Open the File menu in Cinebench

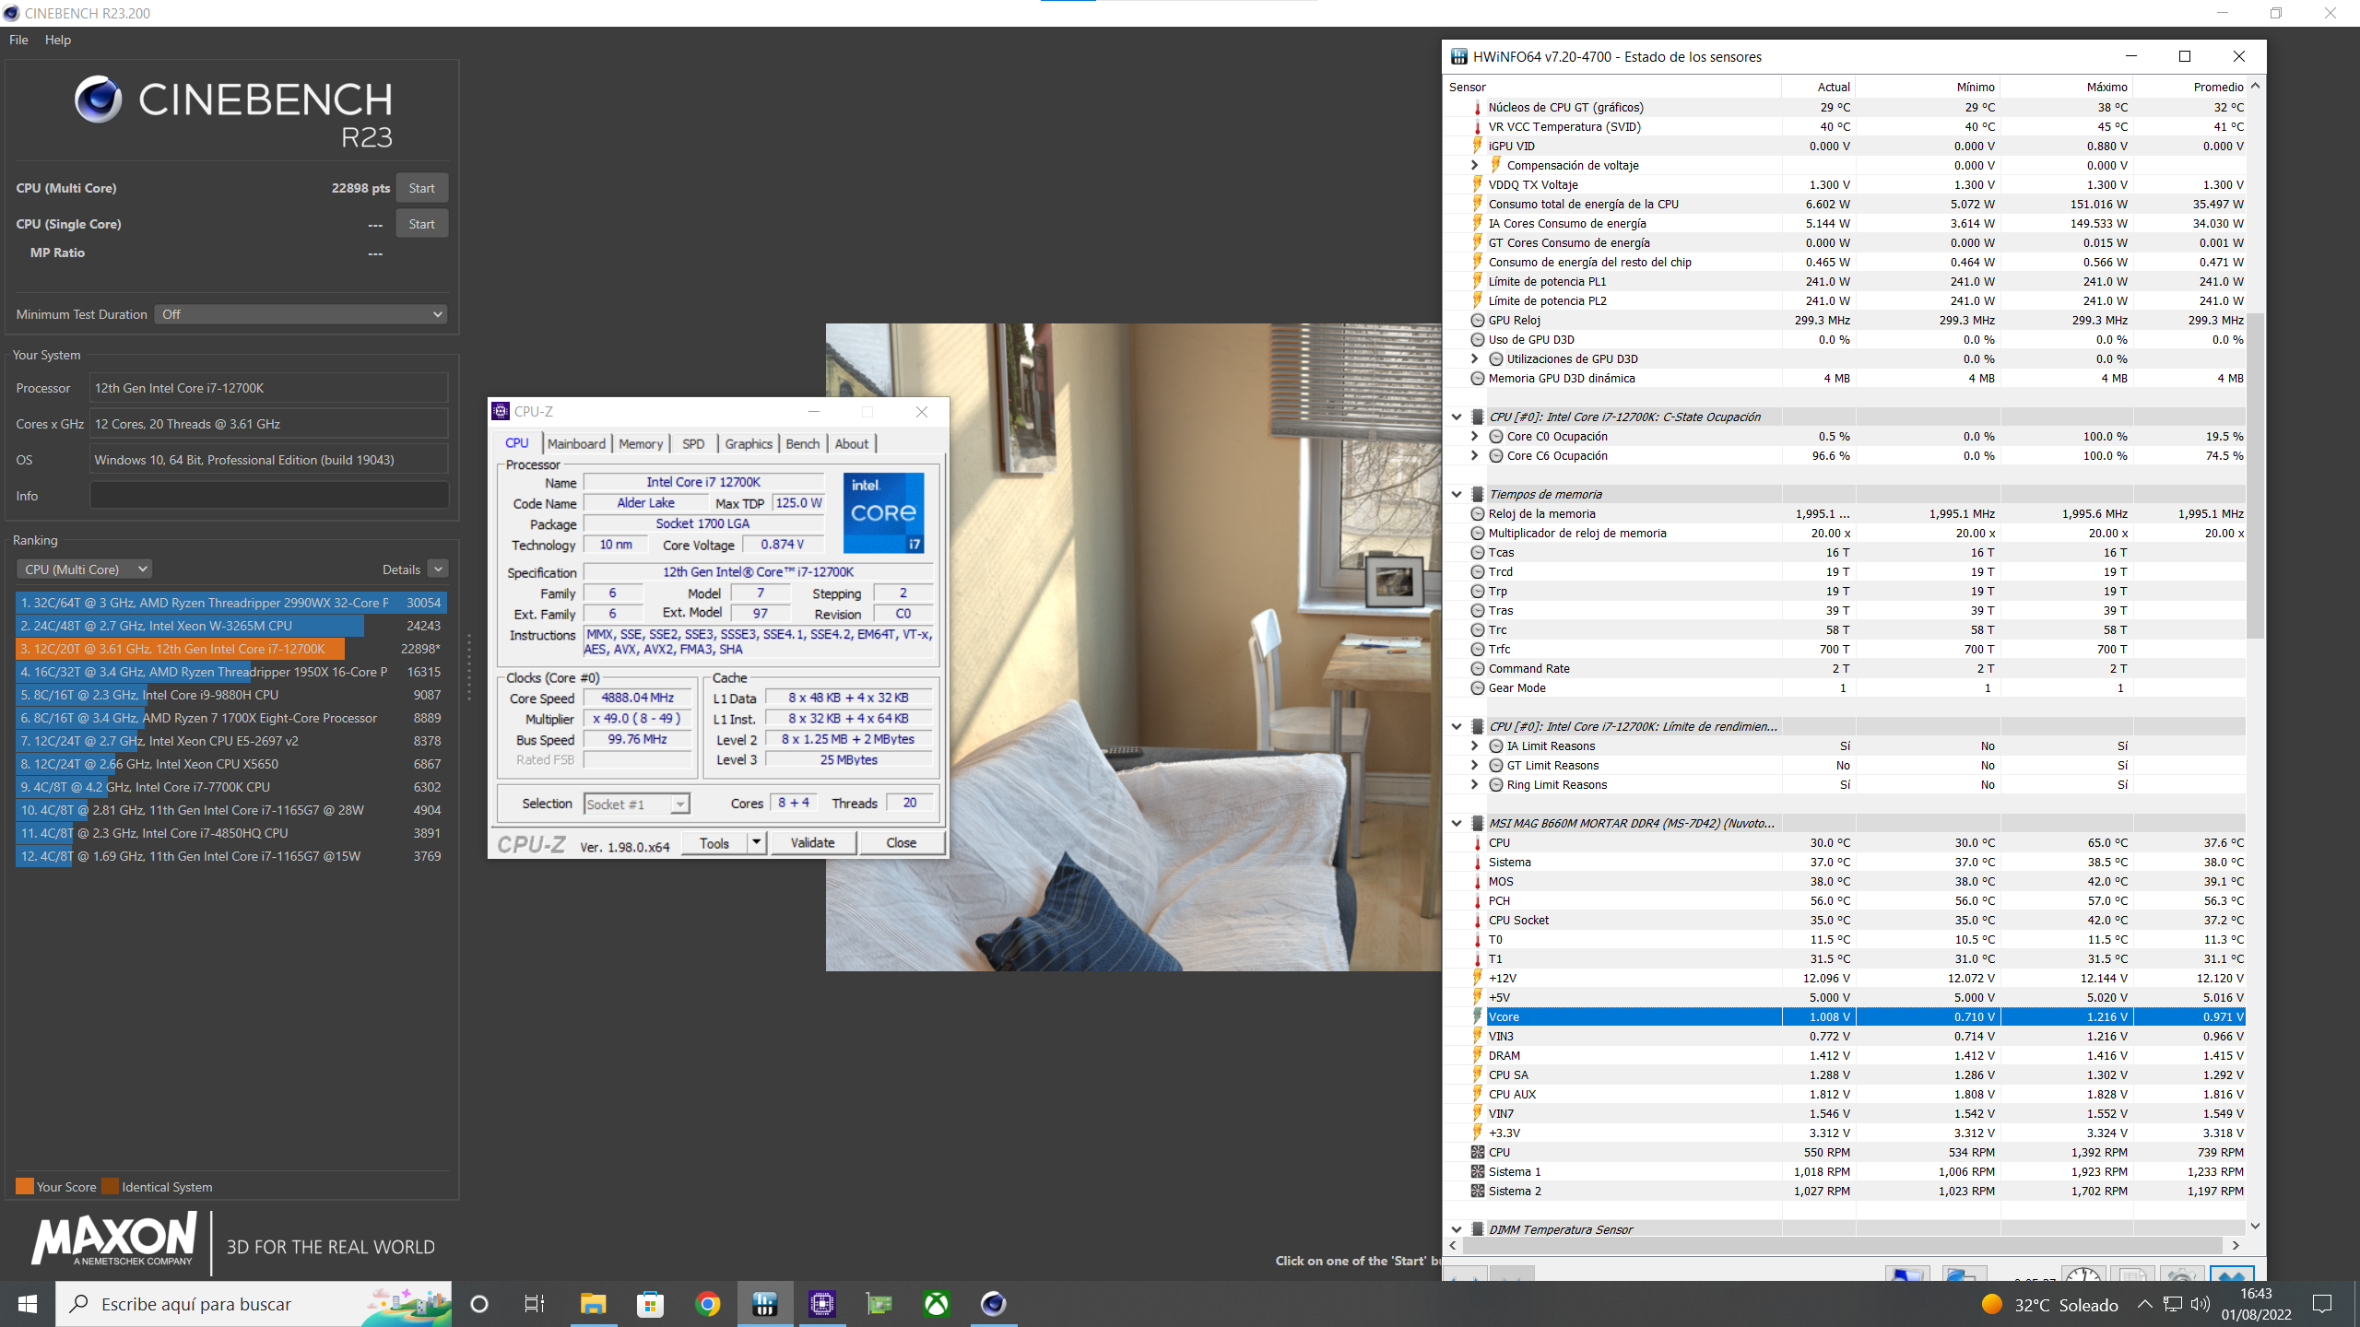point(18,40)
